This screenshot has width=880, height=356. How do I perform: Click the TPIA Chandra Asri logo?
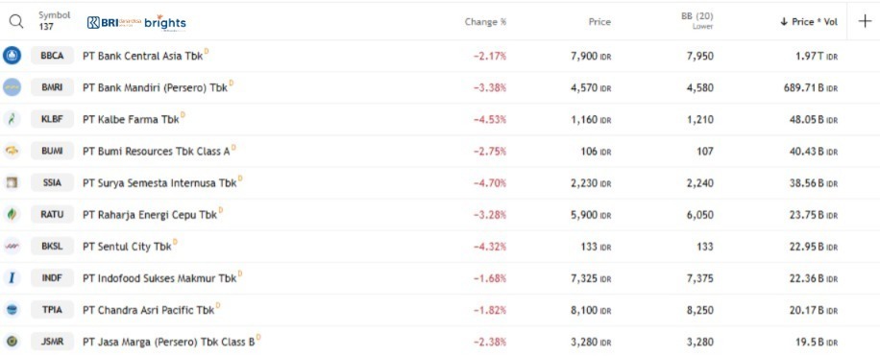pyautogui.click(x=12, y=310)
